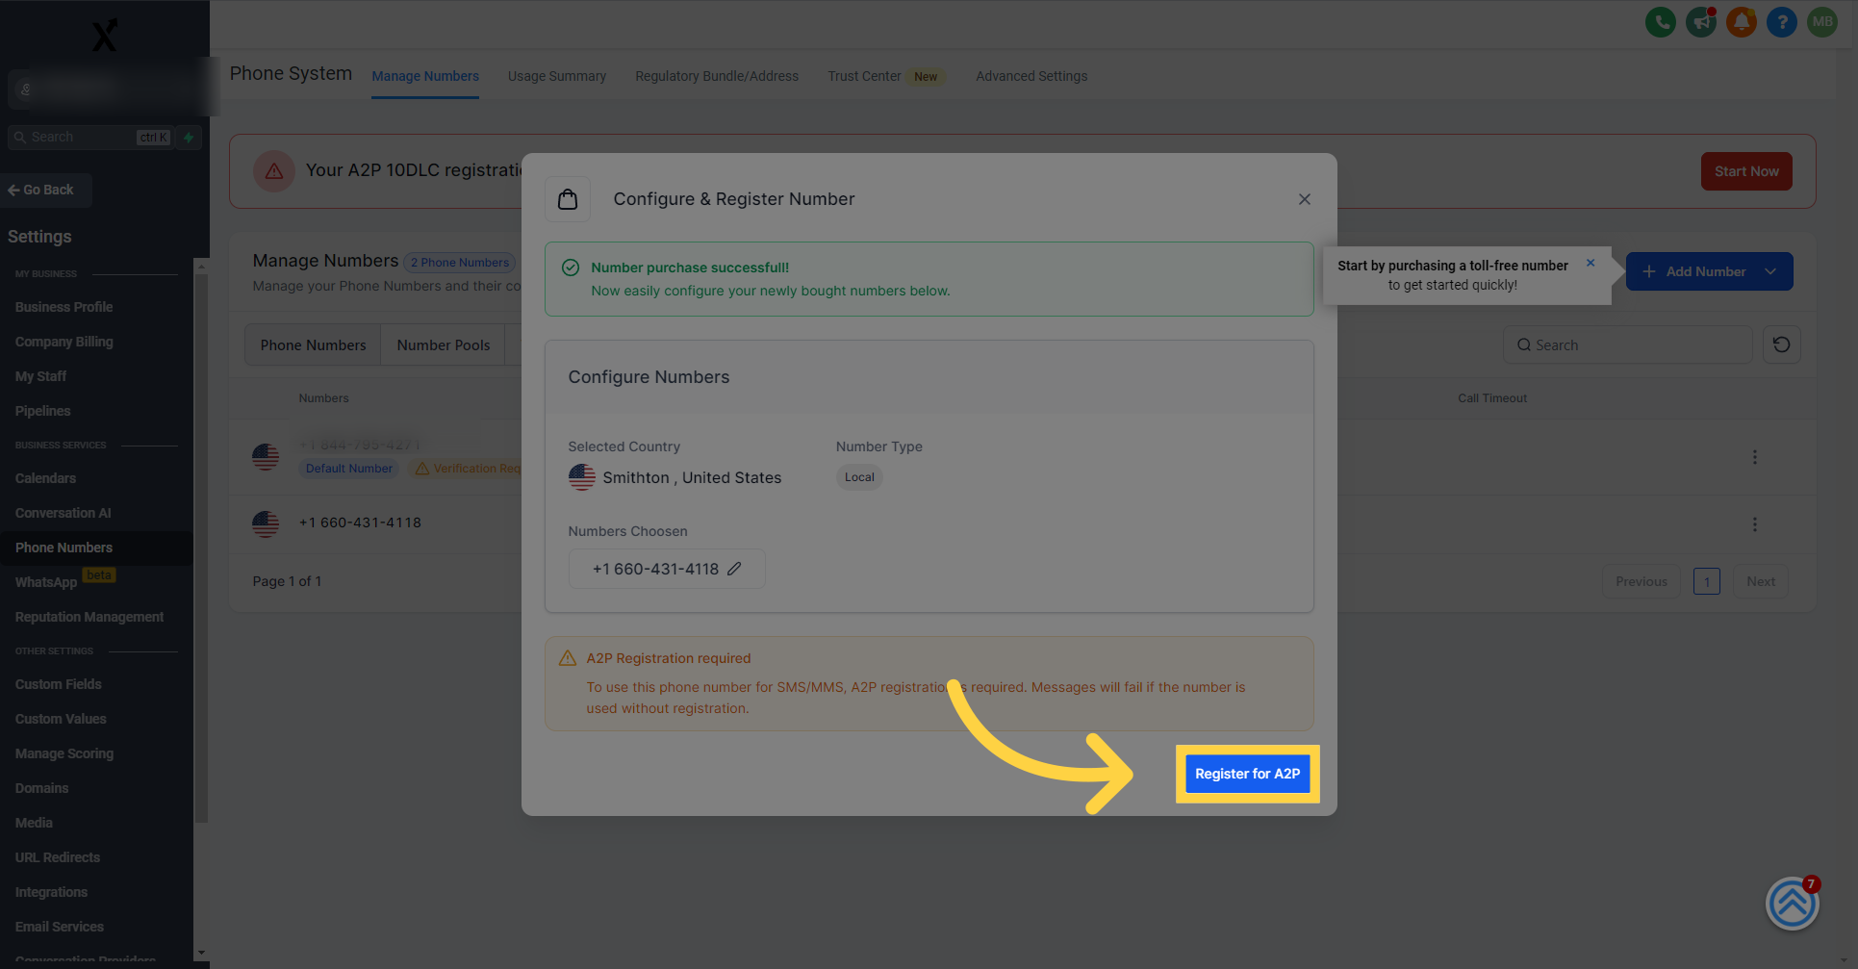Open Reputation Management settings
The height and width of the screenshot is (969, 1858).
click(89, 617)
